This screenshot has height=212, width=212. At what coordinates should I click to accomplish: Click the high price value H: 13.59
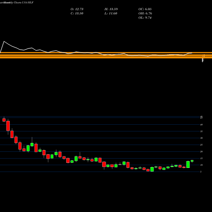(111, 9)
